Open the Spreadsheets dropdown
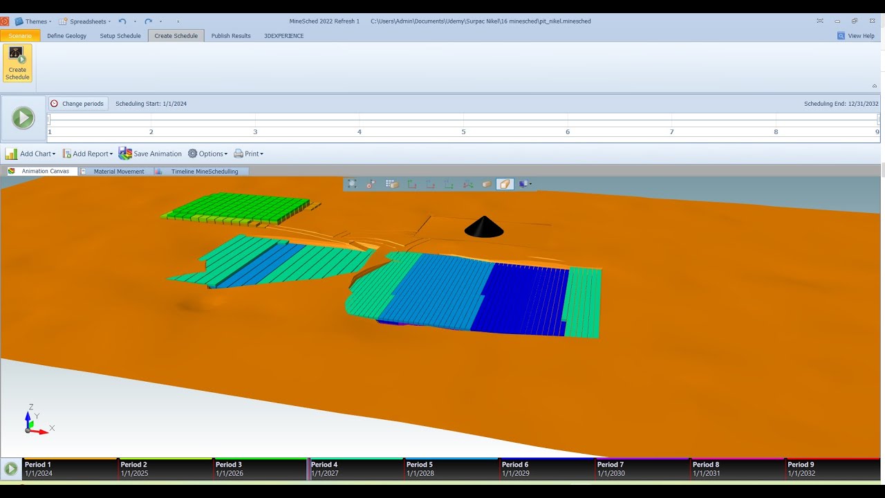Viewport: 885px width, 498px height. click(x=85, y=21)
